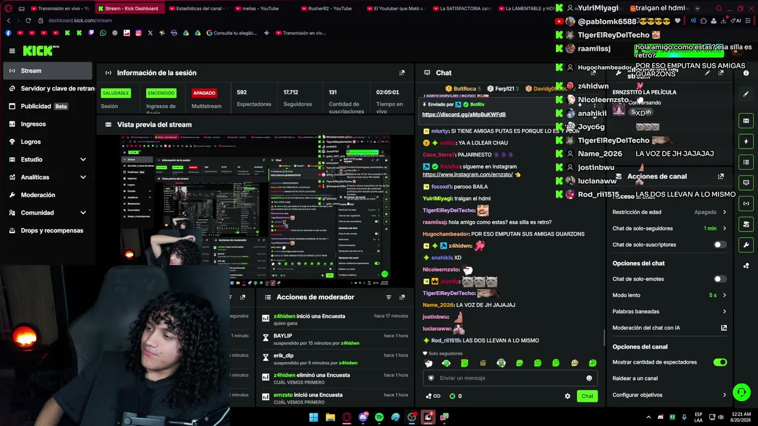Open the Kick sidebar hamburger menu

tap(12, 51)
